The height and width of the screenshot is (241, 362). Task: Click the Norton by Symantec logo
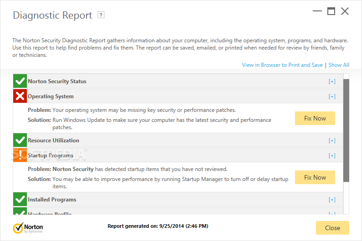pyautogui.click(x=28, y=228)
